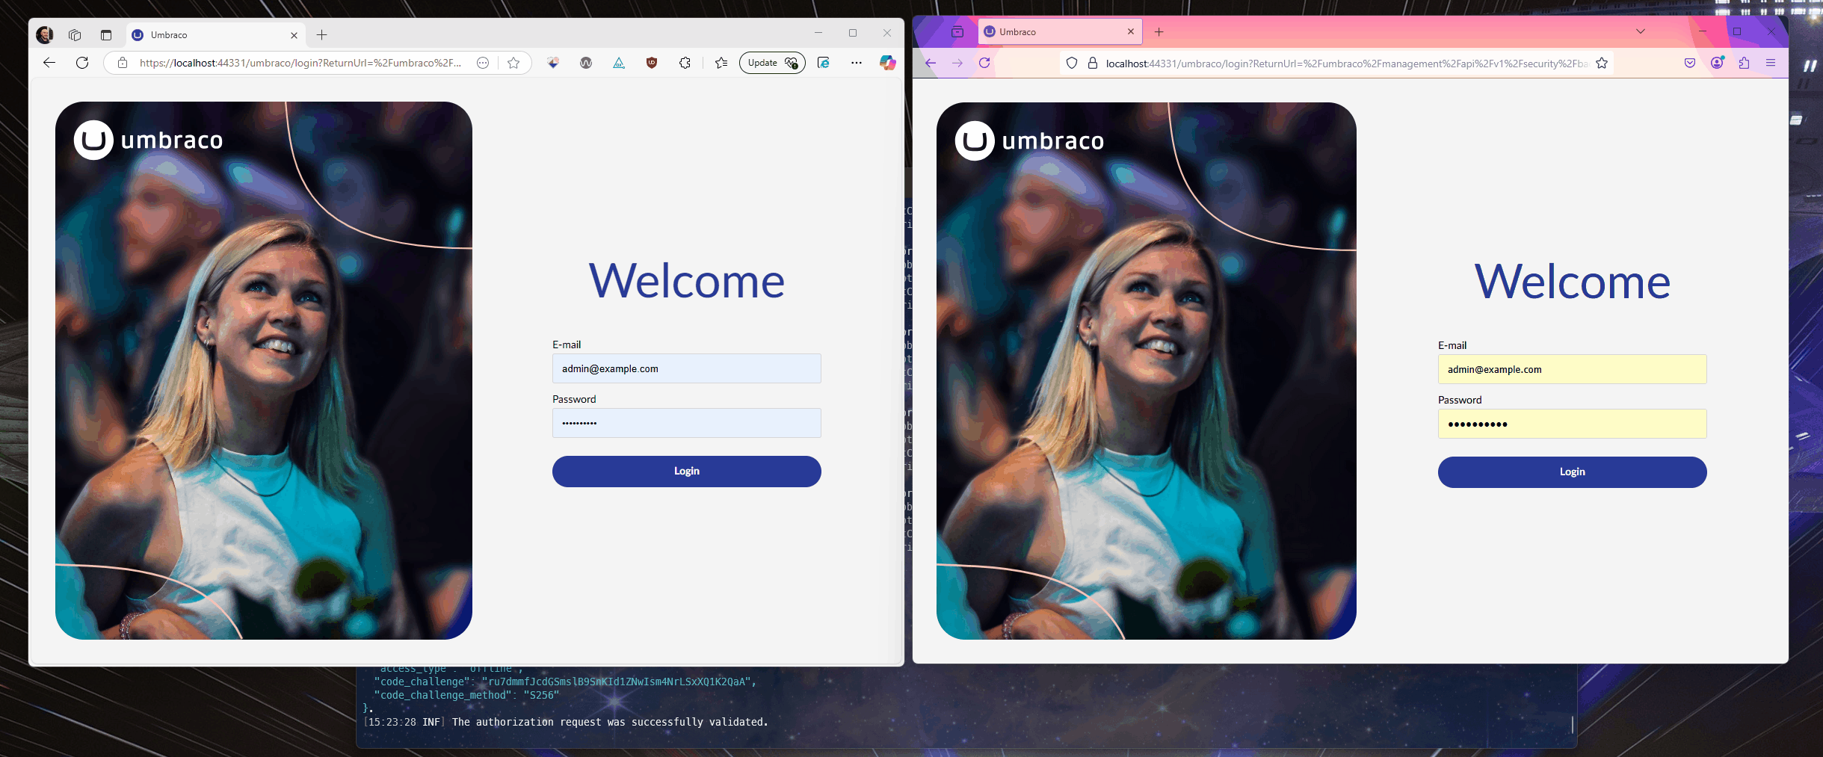Focus the E-mail field in Edge login

point(687,368)
